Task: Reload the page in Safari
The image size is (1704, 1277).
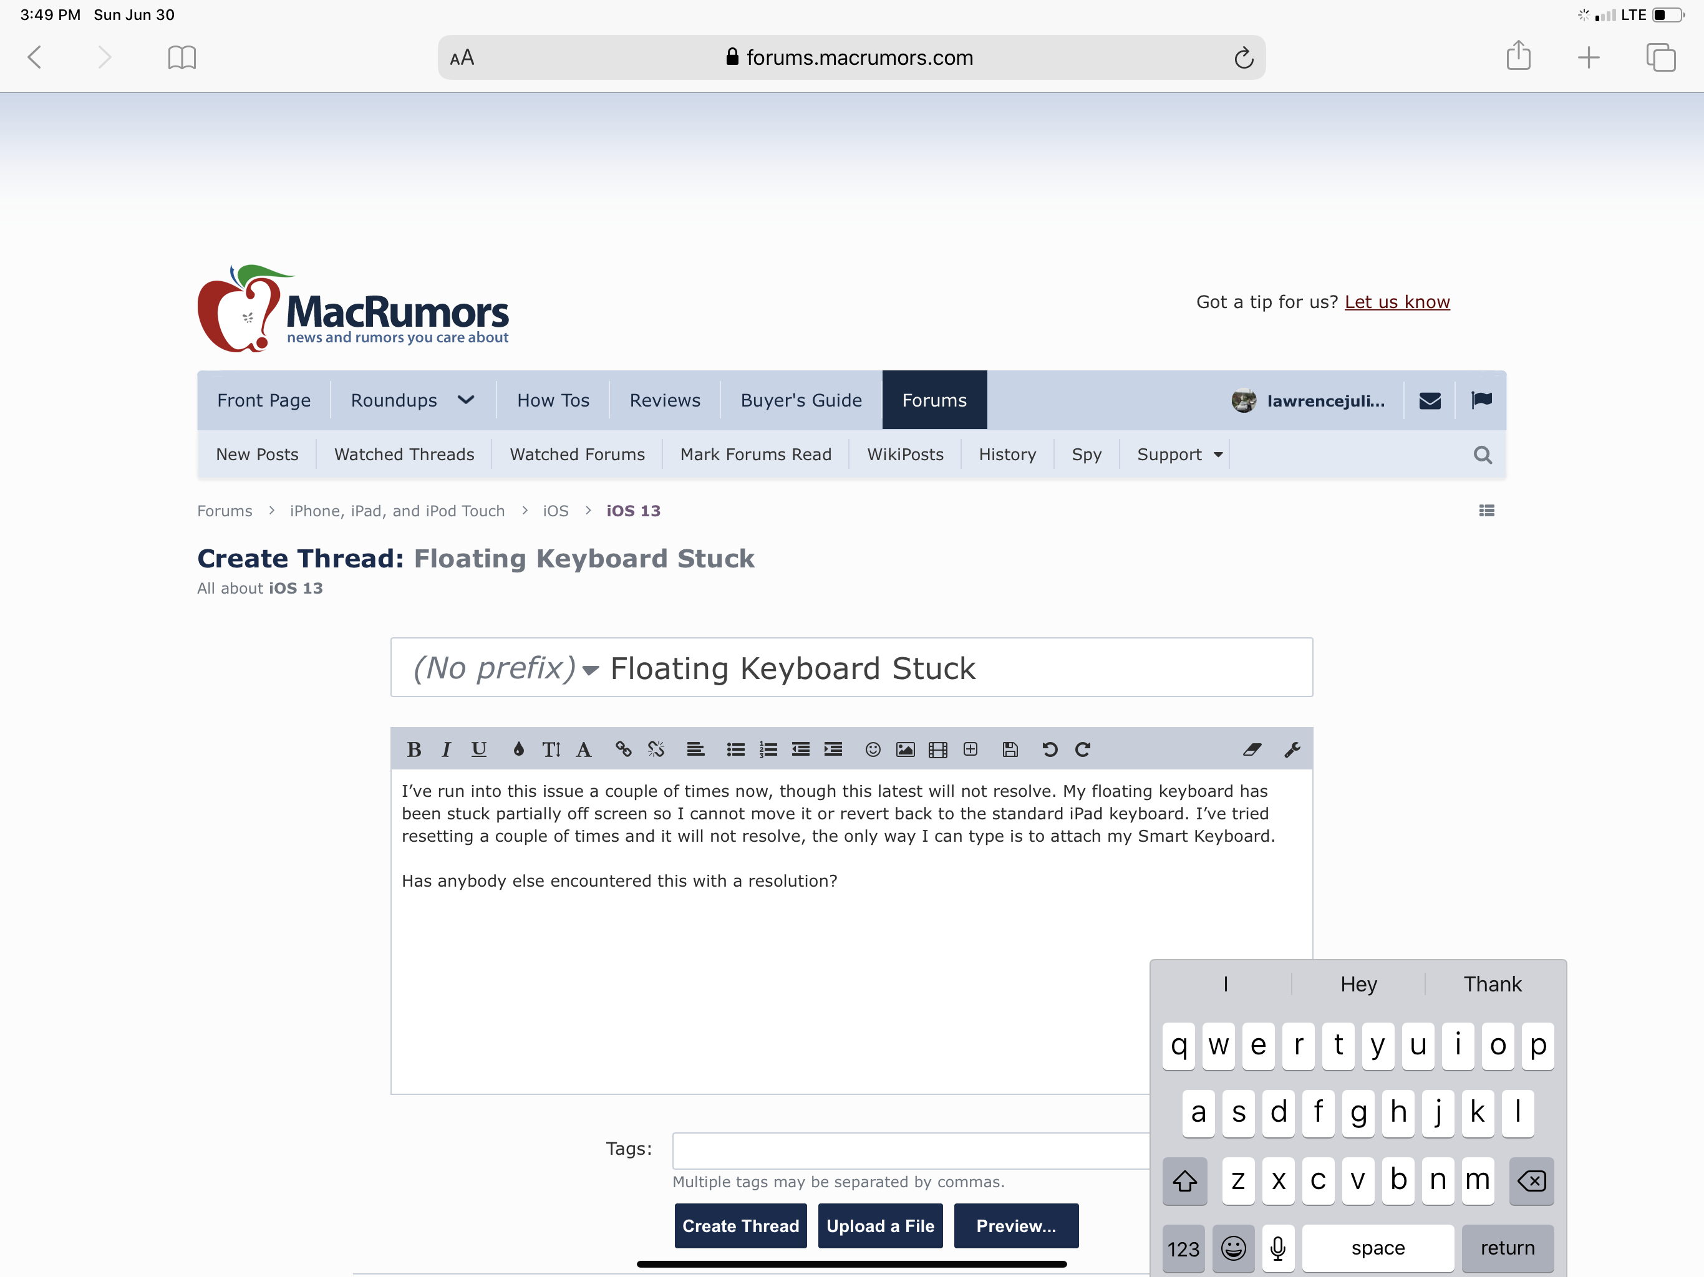Action: 1243,58
